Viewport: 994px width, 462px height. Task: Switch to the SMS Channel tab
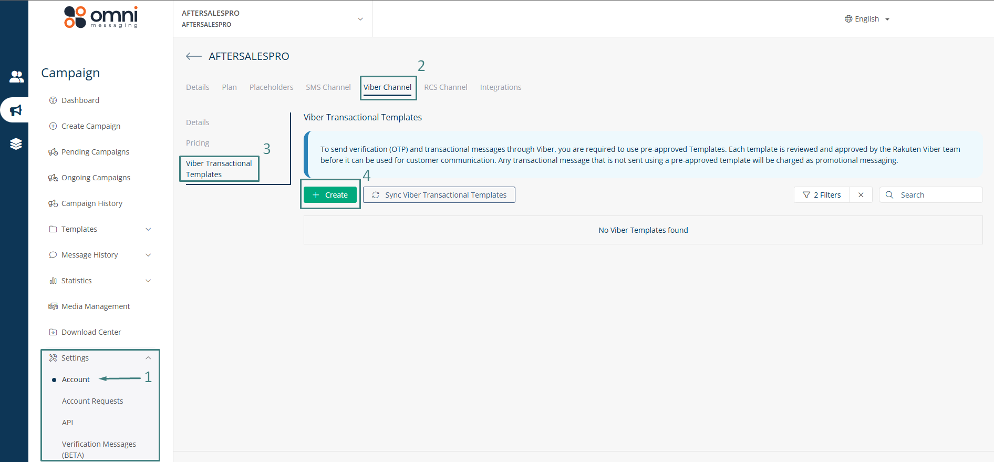tap(328, 87)
